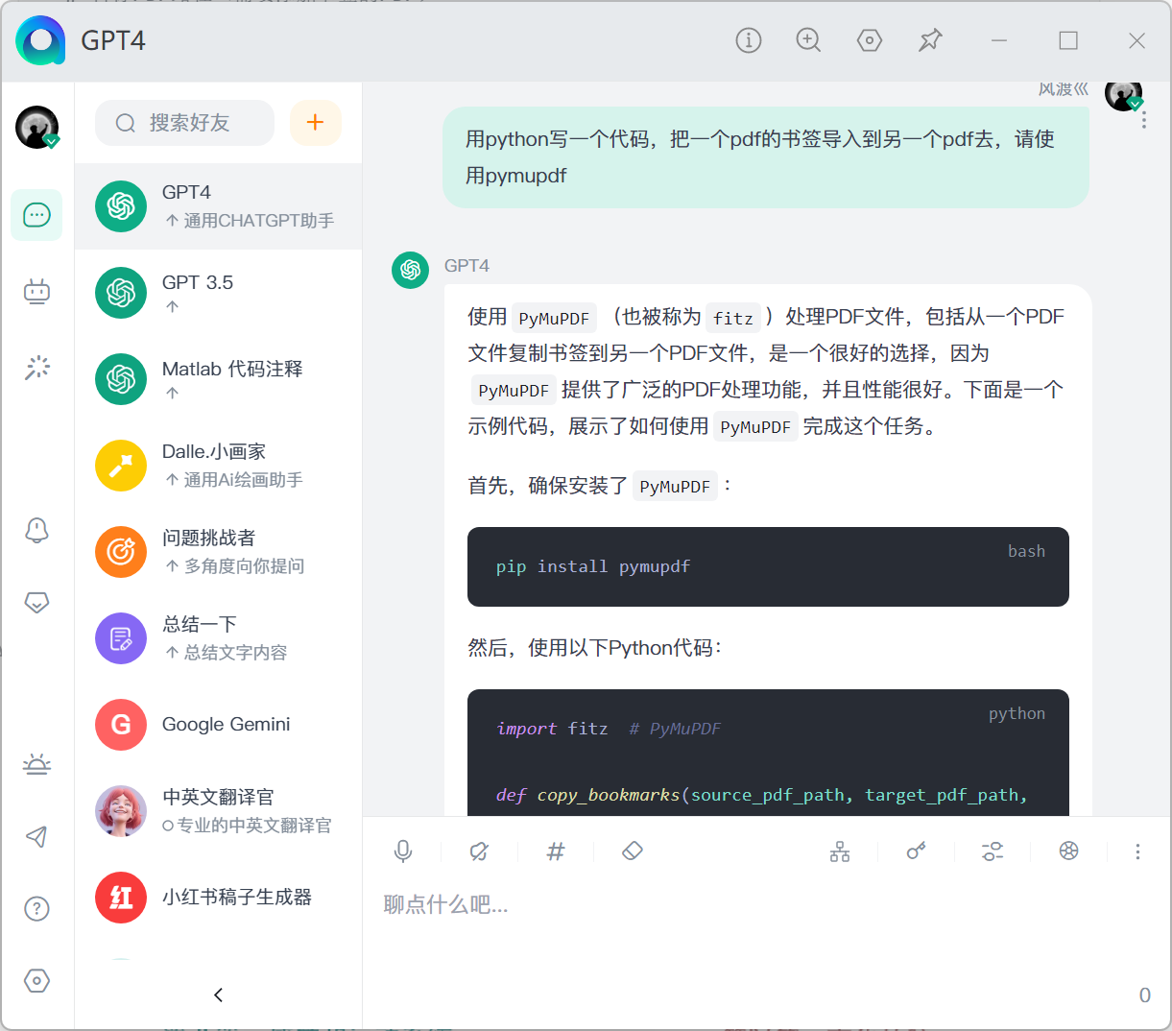Toggle the disabled chat context icon
The width and height of the screenshot is (1172, 1031).
click(x=479, y=851)
